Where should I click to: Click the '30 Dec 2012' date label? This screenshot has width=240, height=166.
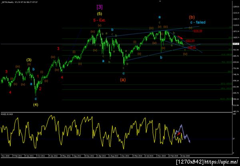tap(89, 156)
